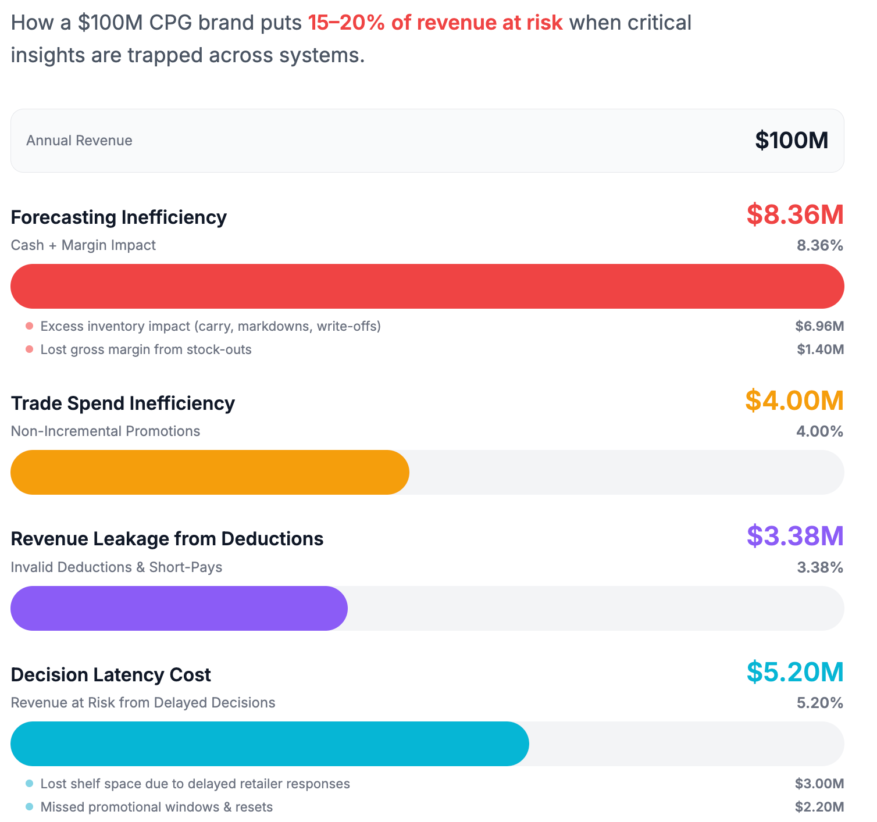Viewport: 877px width, 822px height.
Task: Open the Decision Latency Cost heading
Action: pos(111,674)
